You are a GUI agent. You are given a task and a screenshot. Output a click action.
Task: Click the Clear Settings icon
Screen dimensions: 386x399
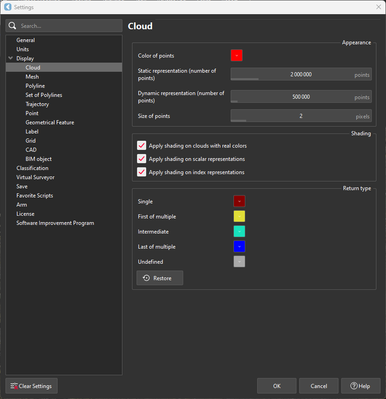point(14,386)
